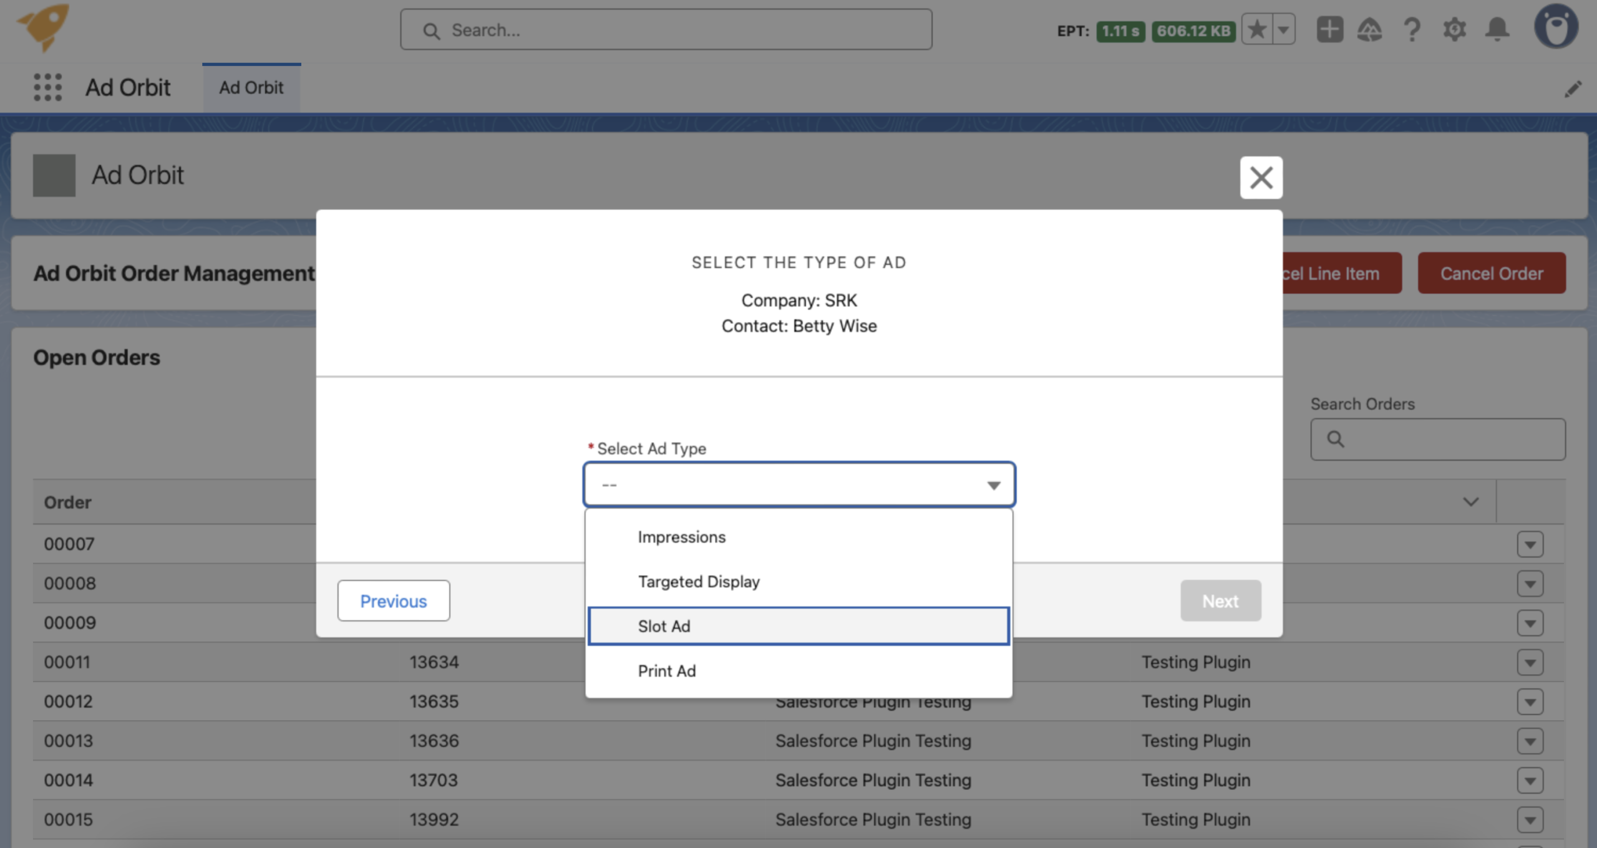Click the Order column header
The height and width of the screenshot is (848, 1597).
pyautogui.click(x=67, y=502)
